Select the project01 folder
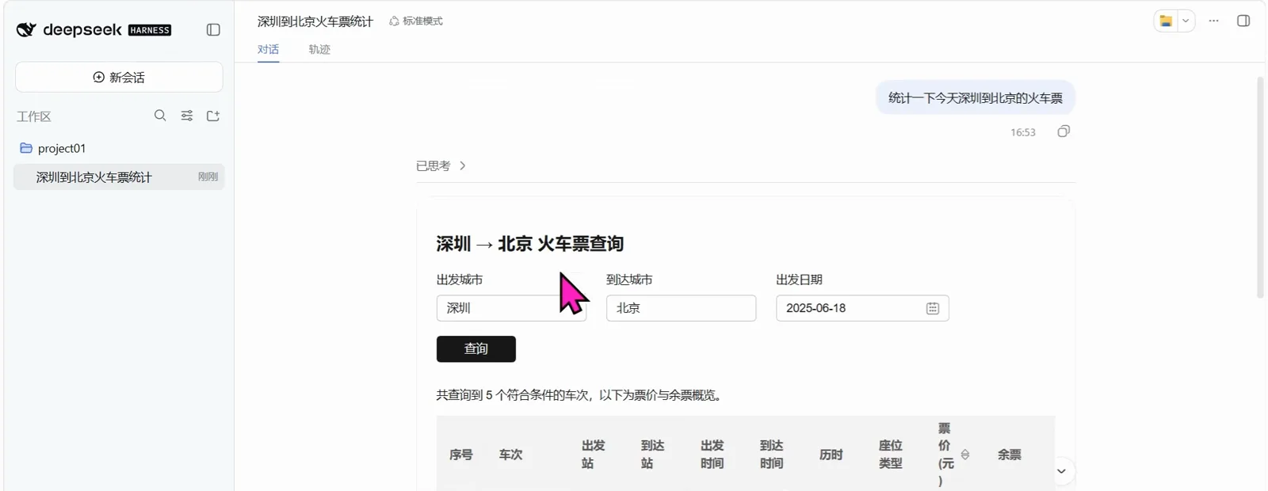 pyautogui.click(x=119, y=148)
